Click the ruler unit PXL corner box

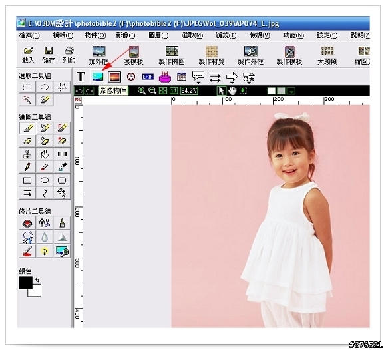78,100
